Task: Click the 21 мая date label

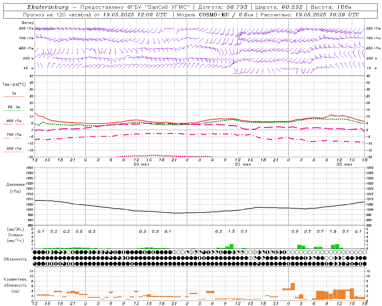Action: coord(243,164)
